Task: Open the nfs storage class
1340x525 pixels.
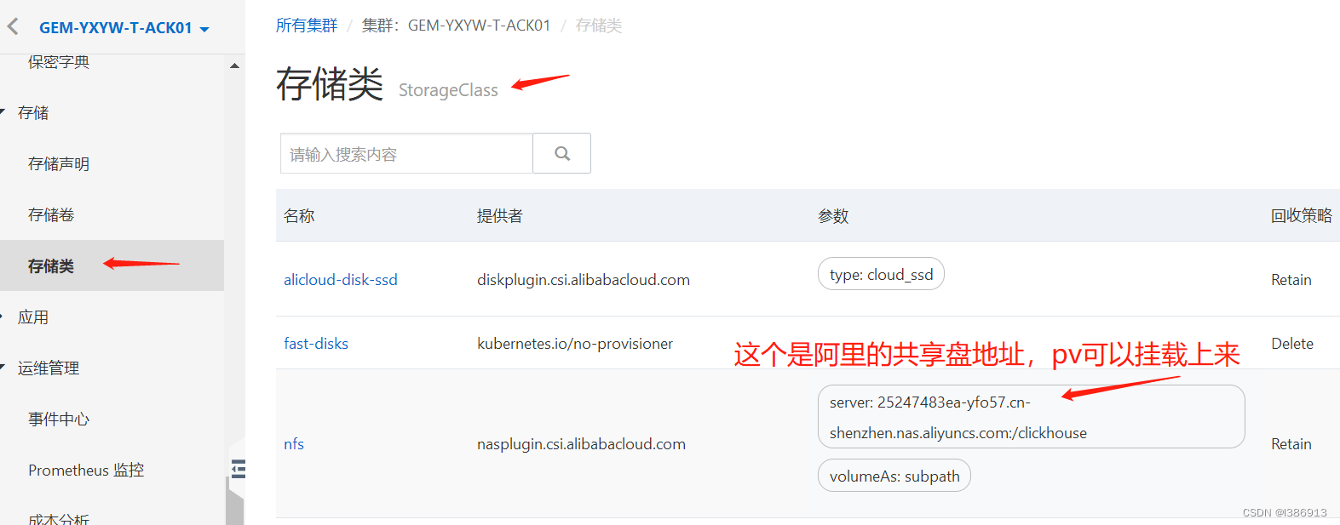Action: click(294, 444)
